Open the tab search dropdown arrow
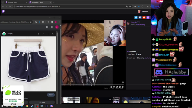The width and height of the screenshot is (192, 108). 3,2
